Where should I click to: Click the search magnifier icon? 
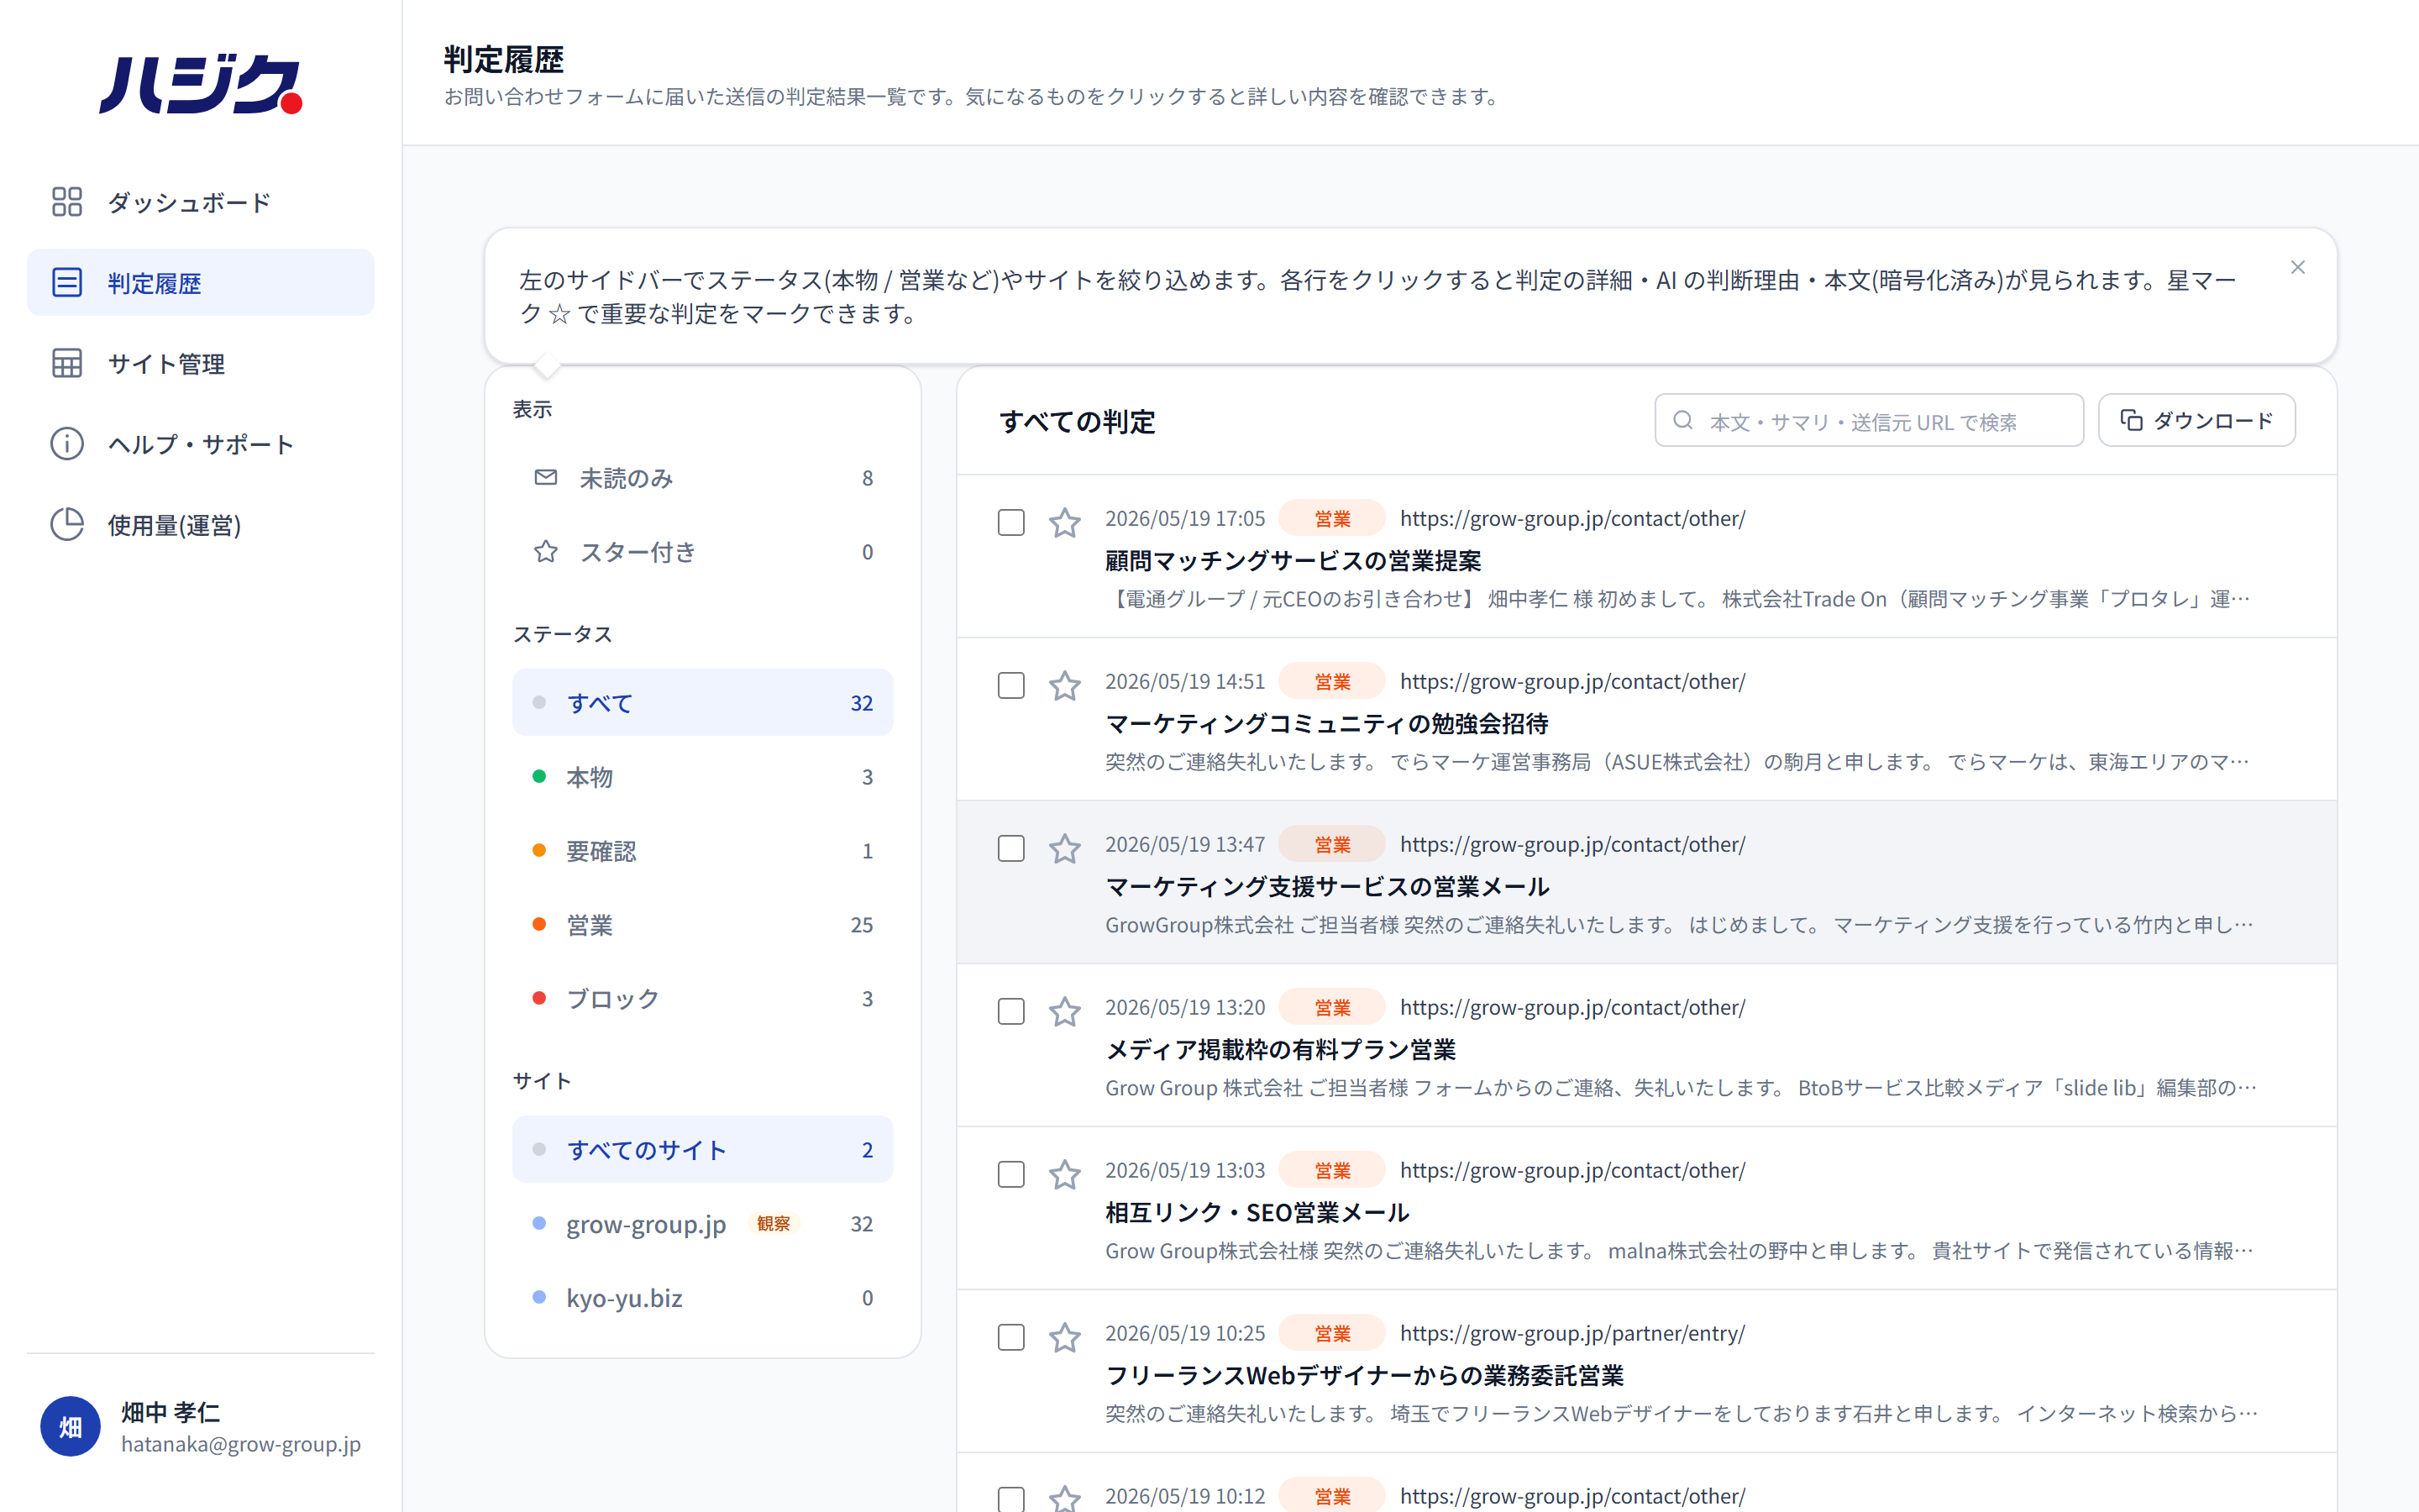pos(1683,420)
